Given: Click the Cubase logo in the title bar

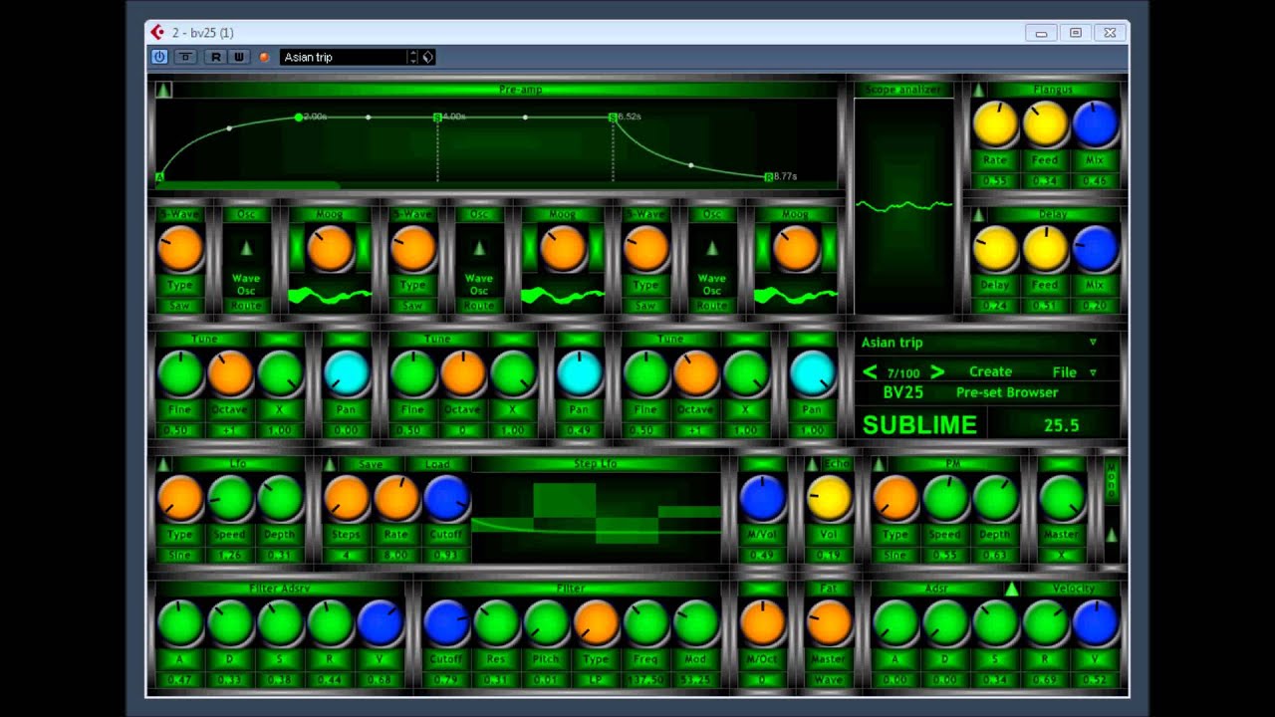Looking at the screenshot, I should (157, 33).
